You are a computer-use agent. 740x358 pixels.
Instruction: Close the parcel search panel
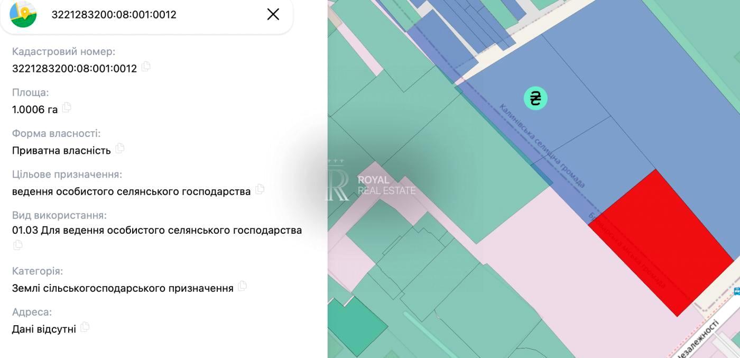pos(273,14)
